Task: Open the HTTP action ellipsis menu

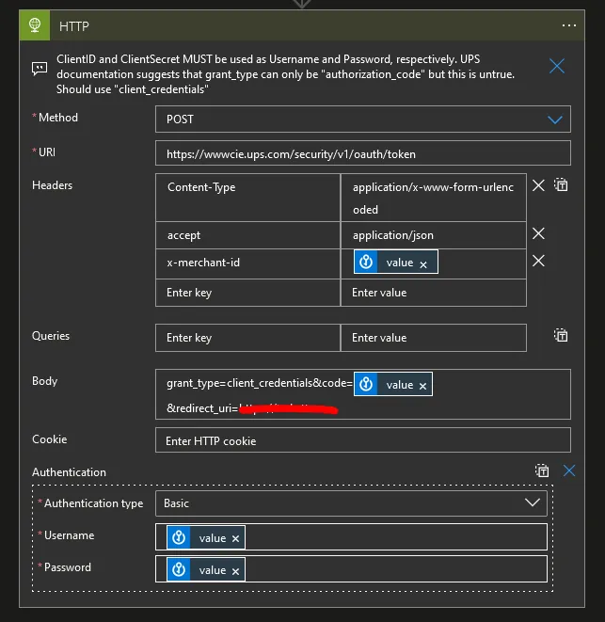Action: [x=569, y=25]
